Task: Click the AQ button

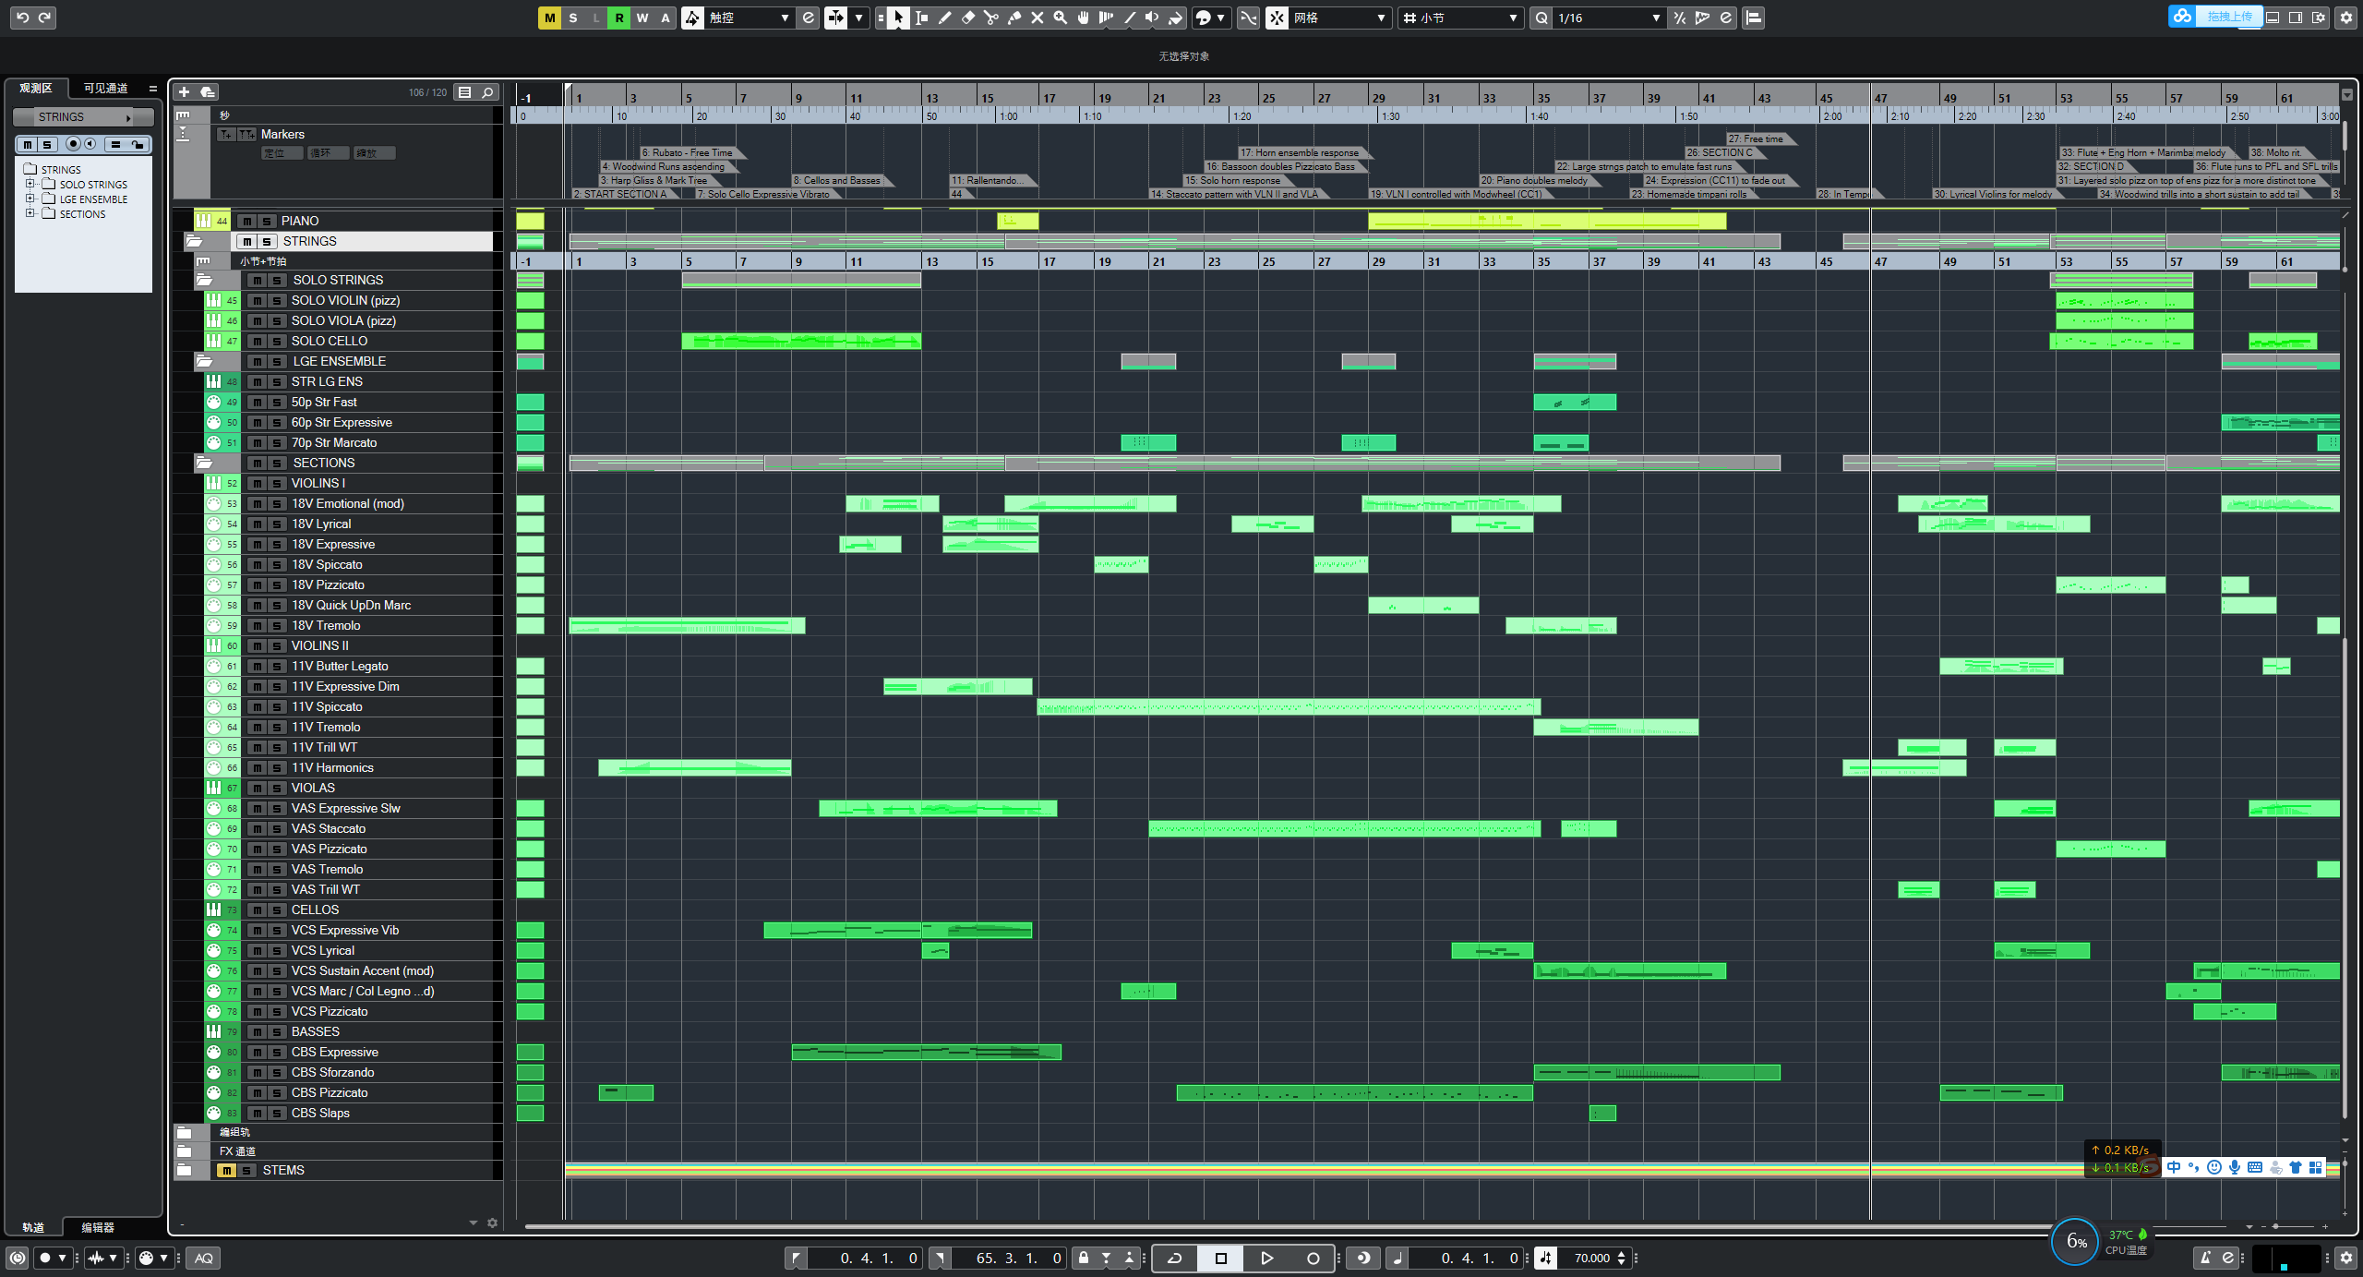Action: click(204, 1258)
